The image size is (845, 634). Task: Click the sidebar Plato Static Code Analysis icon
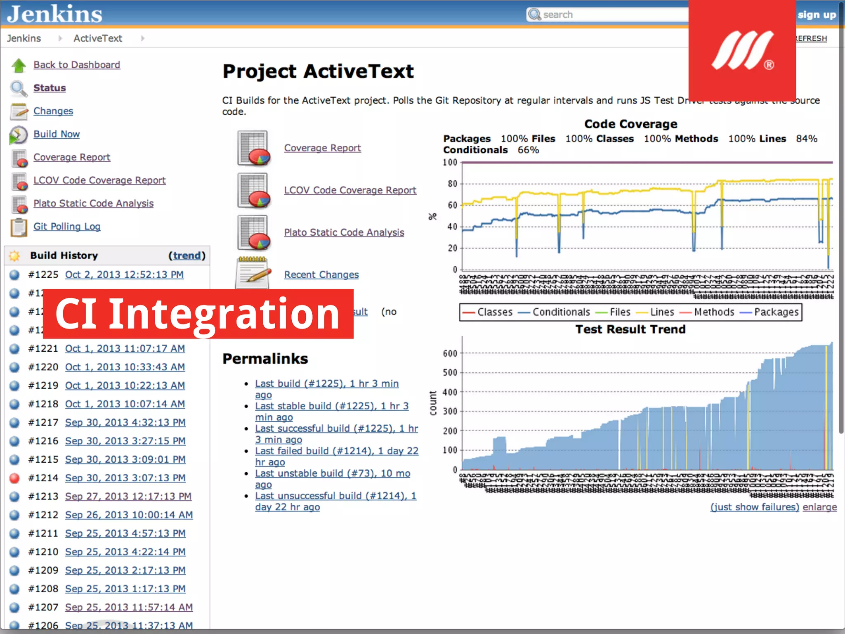[x=19, y=204]
